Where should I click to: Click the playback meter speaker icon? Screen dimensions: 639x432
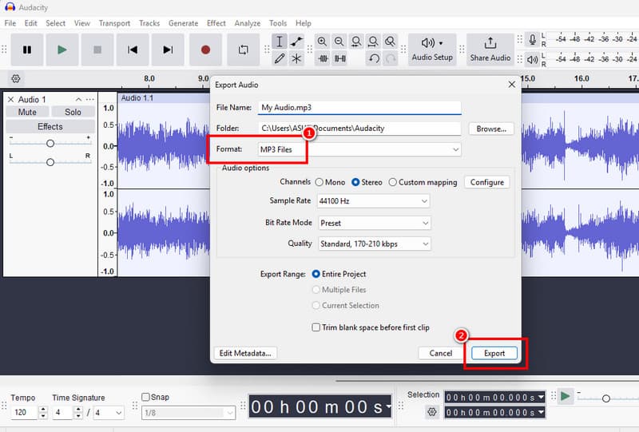click(x=532, y=60)
